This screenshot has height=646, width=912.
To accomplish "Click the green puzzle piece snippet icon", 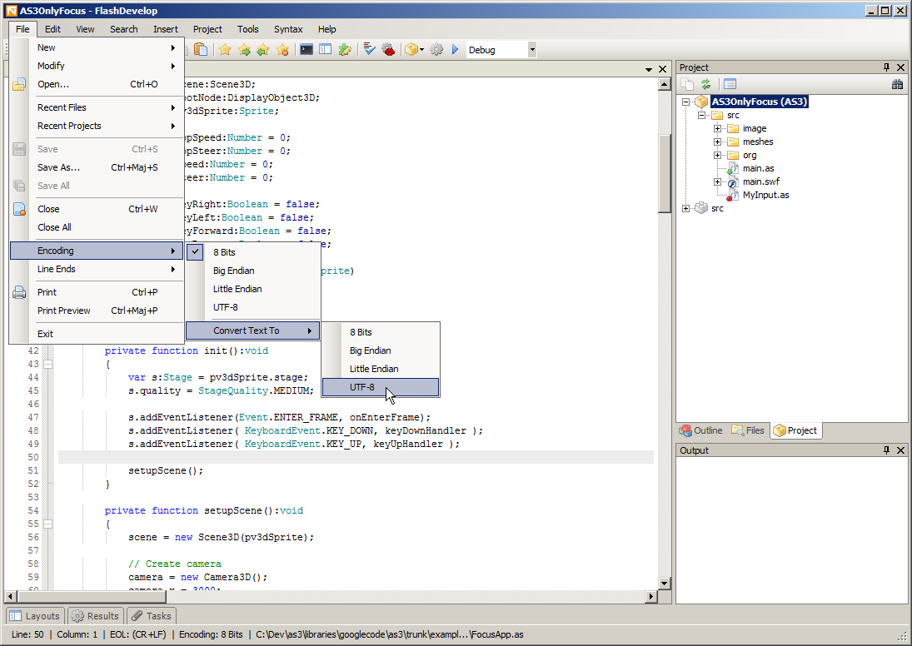I will click(x=345, y=50).
